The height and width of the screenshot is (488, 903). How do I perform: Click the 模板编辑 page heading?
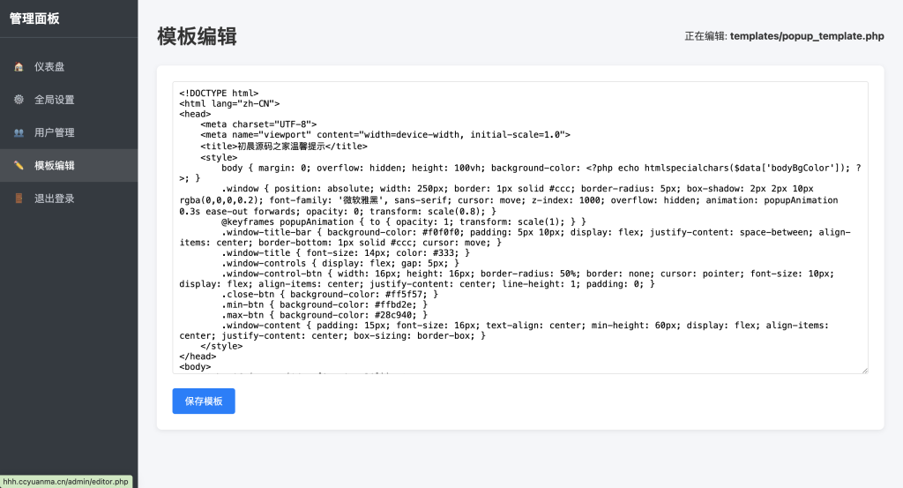tap(197, 36)
